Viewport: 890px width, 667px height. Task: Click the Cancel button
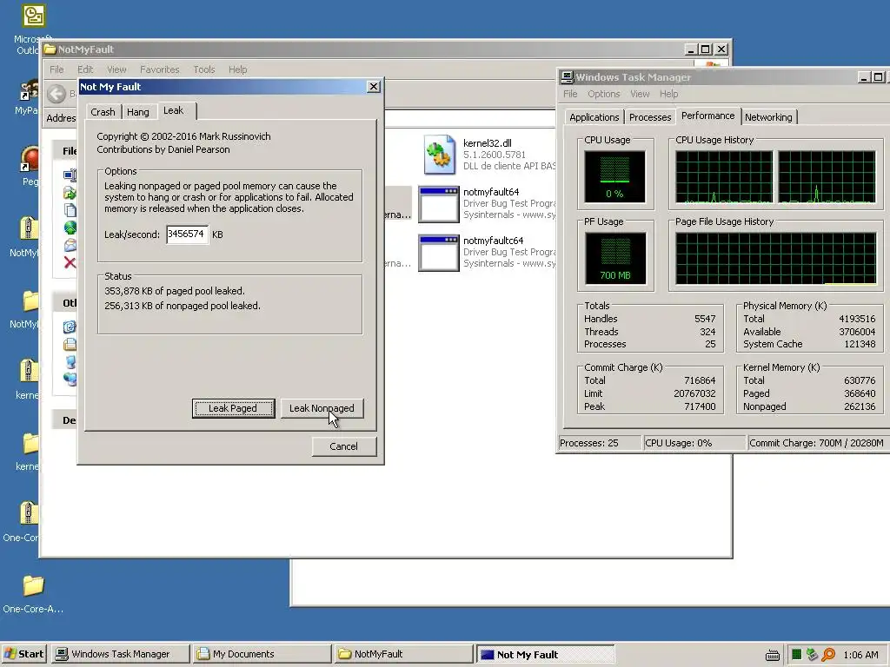point(344,446)
